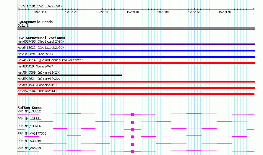Click the magenta exon box of PAM|NM_138822
The width and height of the screenshot is (263, 155).
tap(132, 115)
